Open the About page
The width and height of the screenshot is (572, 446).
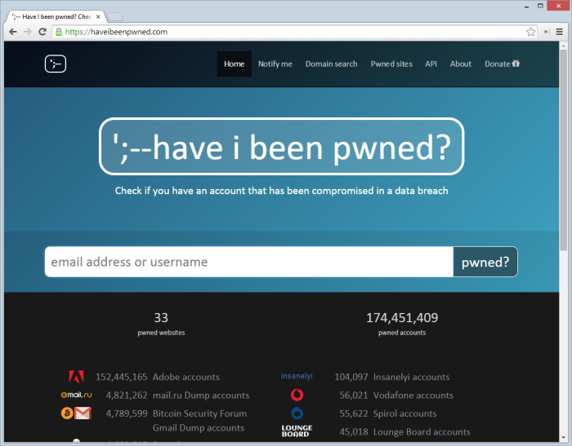(x=460, y=64)
